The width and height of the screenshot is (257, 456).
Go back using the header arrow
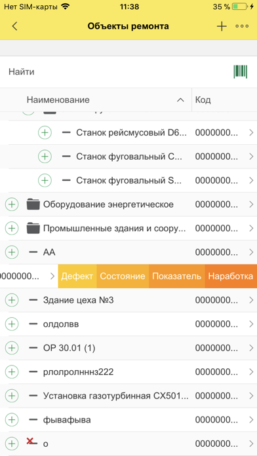[14, 26]
